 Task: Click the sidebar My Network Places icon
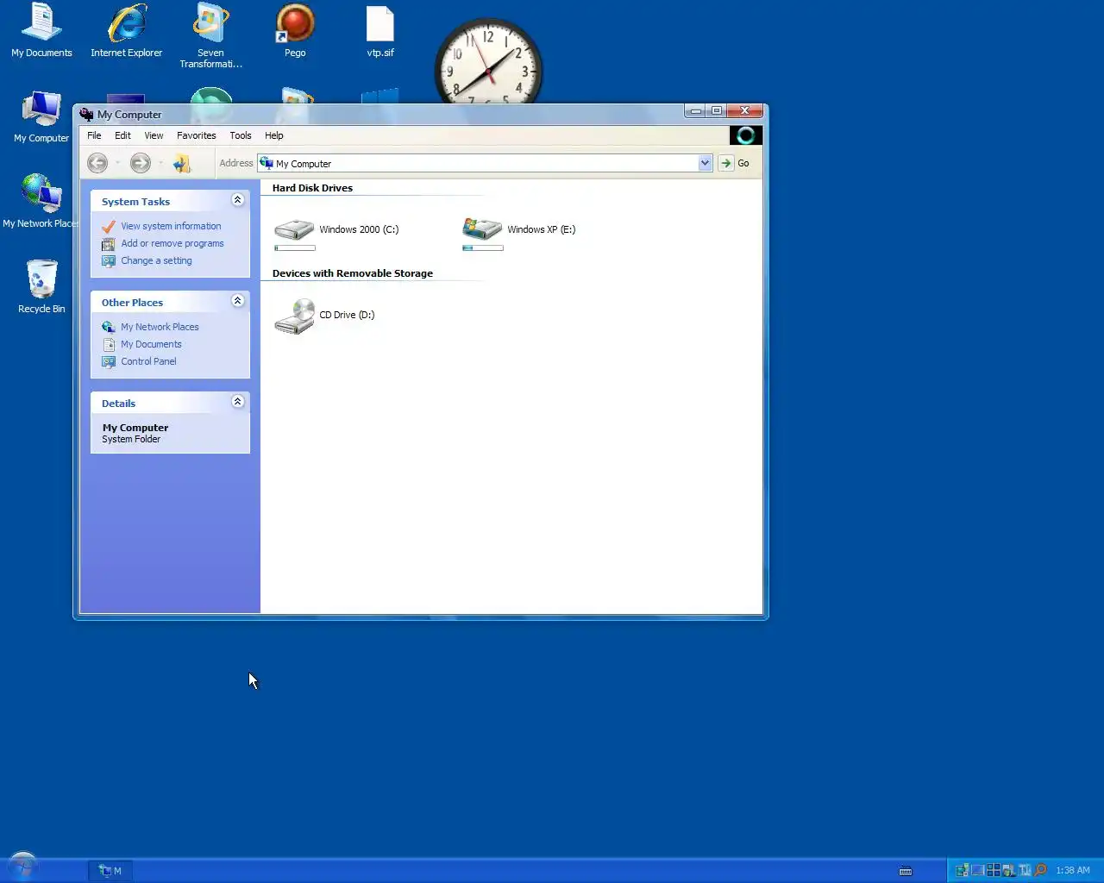coord(109,328)
